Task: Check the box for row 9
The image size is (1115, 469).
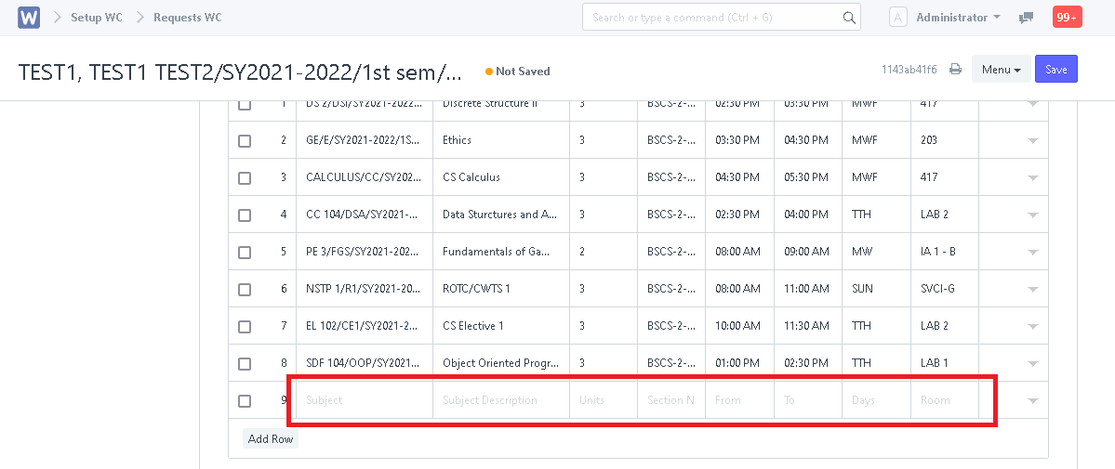Action: [x=245, y=401]
